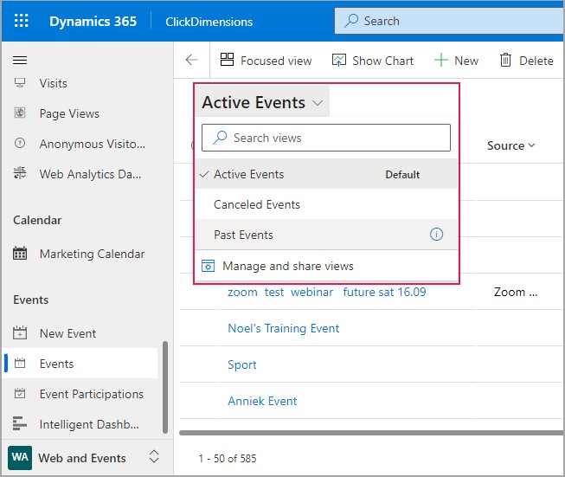Click the WA area badge
The height and width of the screenshot is (477, 565).
[x=20, y=458]
